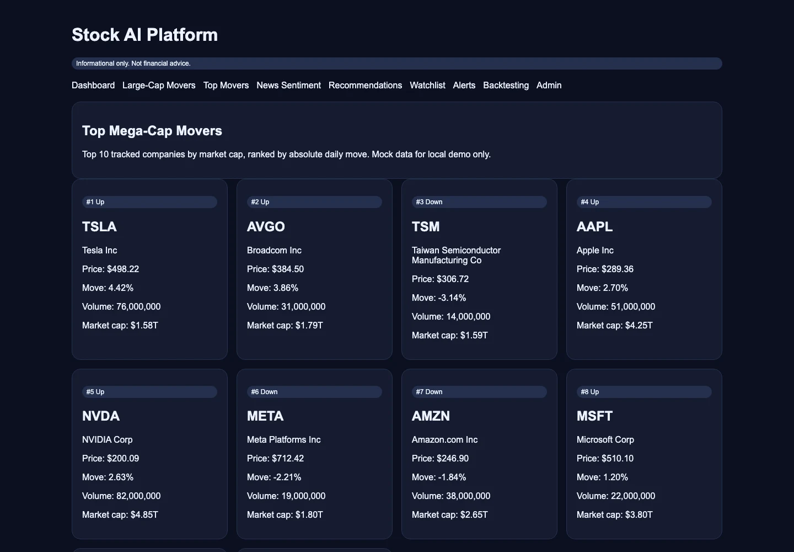This screenshot has width=794, height=552.
Task: Click Move: -2.21% in META card
Action: coord(274,477)
